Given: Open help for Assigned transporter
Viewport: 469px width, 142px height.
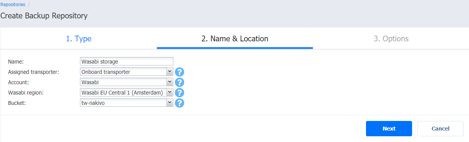Looking at the screenshot, I should pos(180,72).
